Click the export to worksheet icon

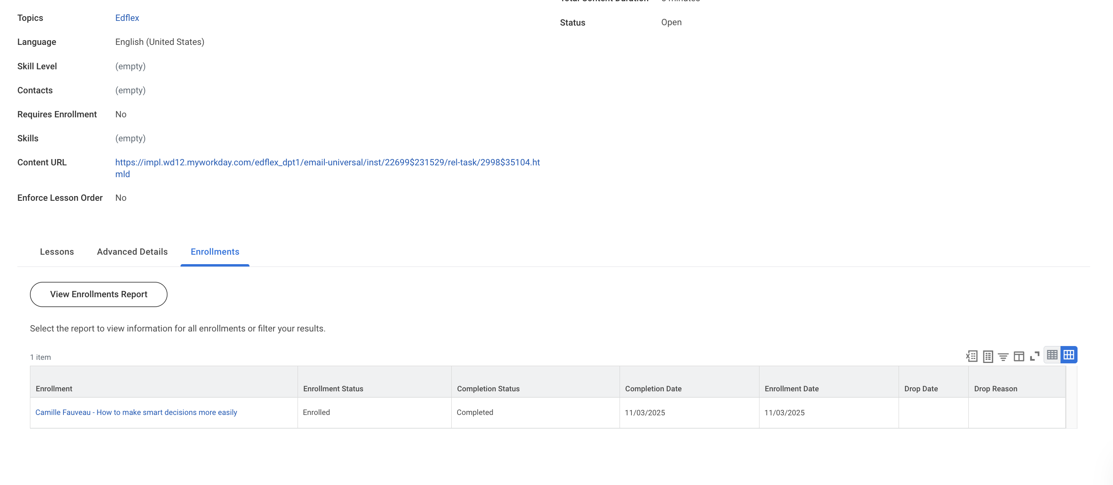[988, 356]
